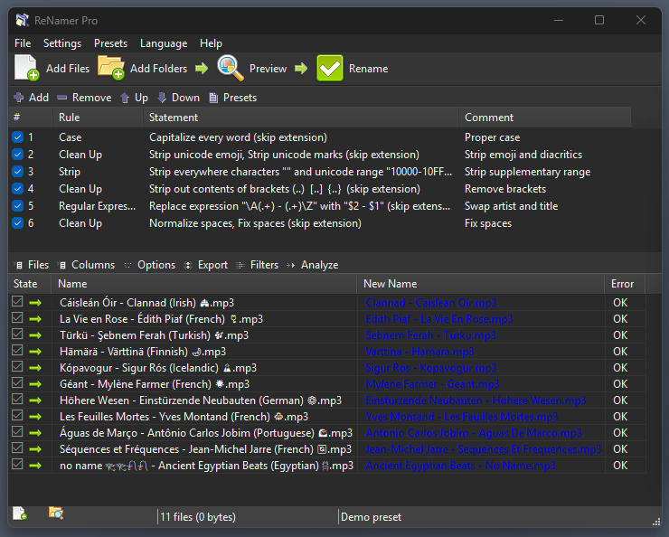Uncheck rule 6 Clean Up checkbox
The width and height of the screenshot is (669, 537).
[x=17, y=223]
